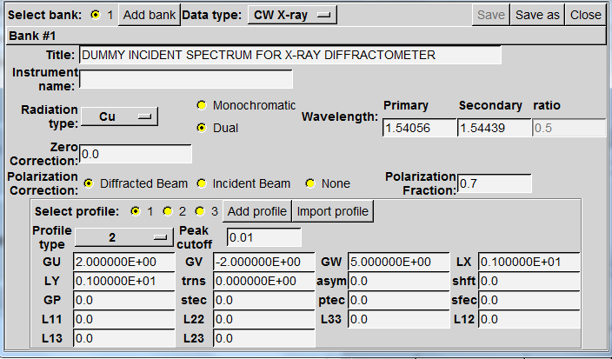The image size is (612, 359).
Task: Click the L22 value field
Action: coord(264,319)
